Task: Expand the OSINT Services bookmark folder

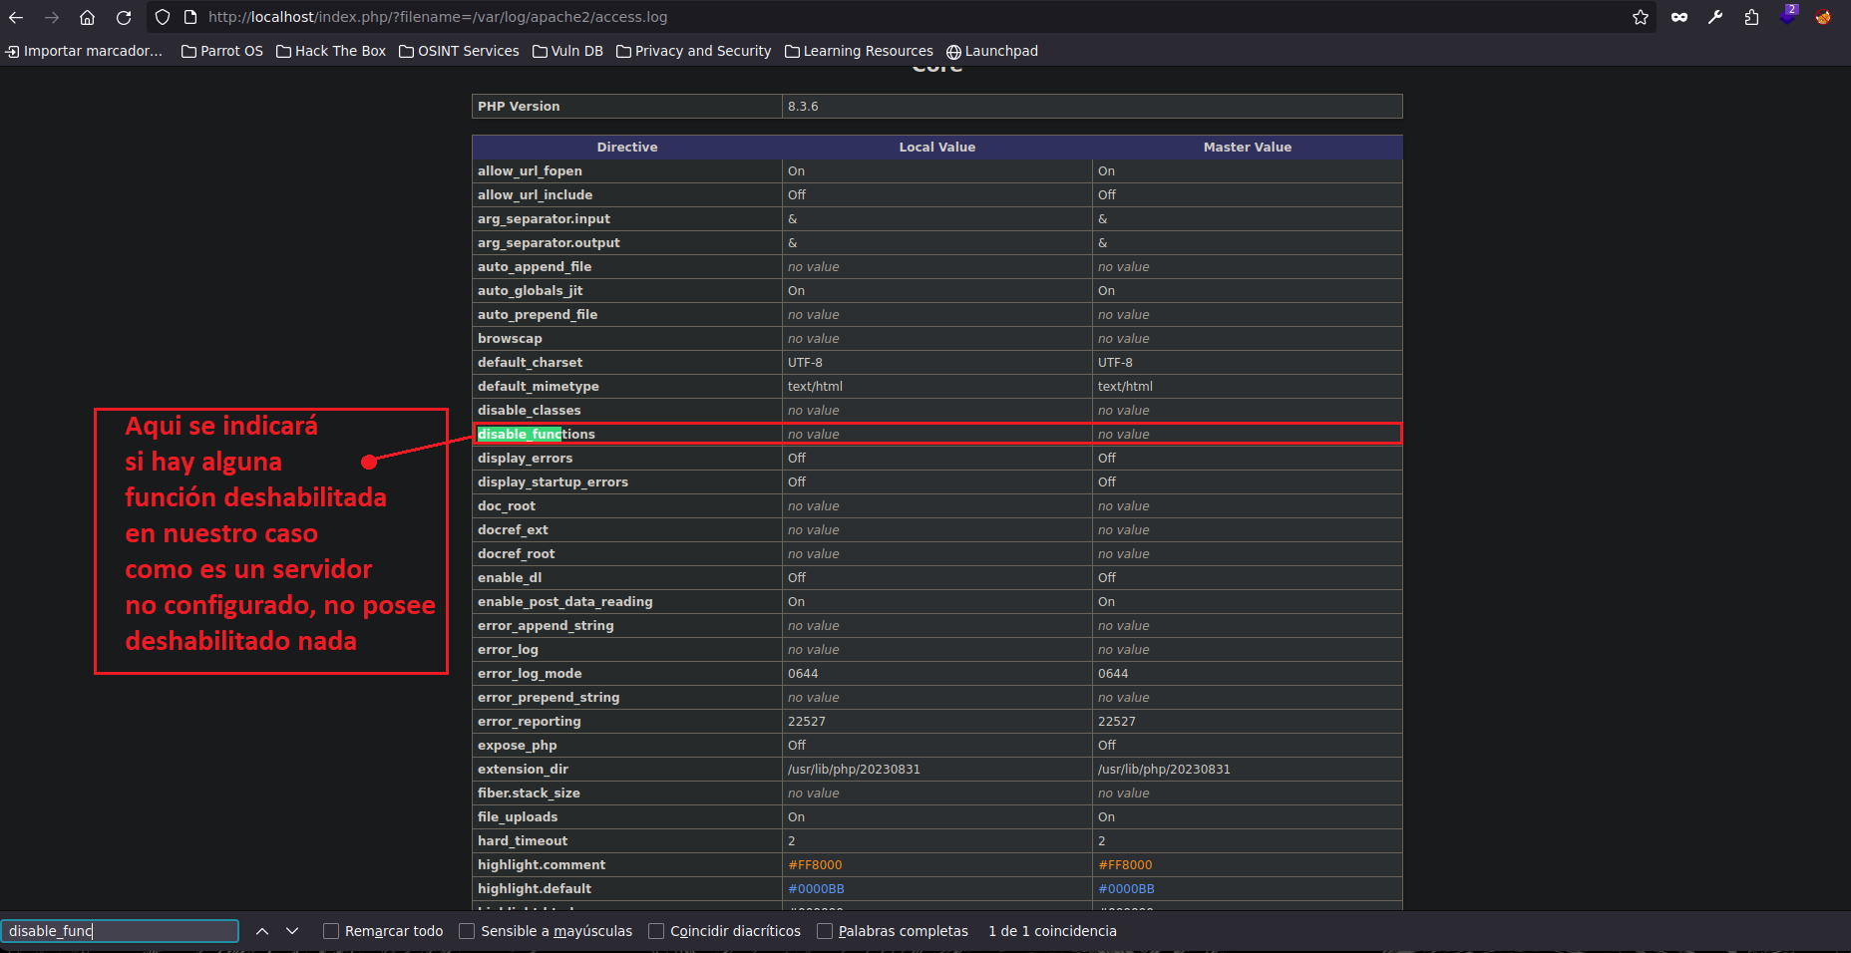Action: pyautogui.click(x=459, y=51)
